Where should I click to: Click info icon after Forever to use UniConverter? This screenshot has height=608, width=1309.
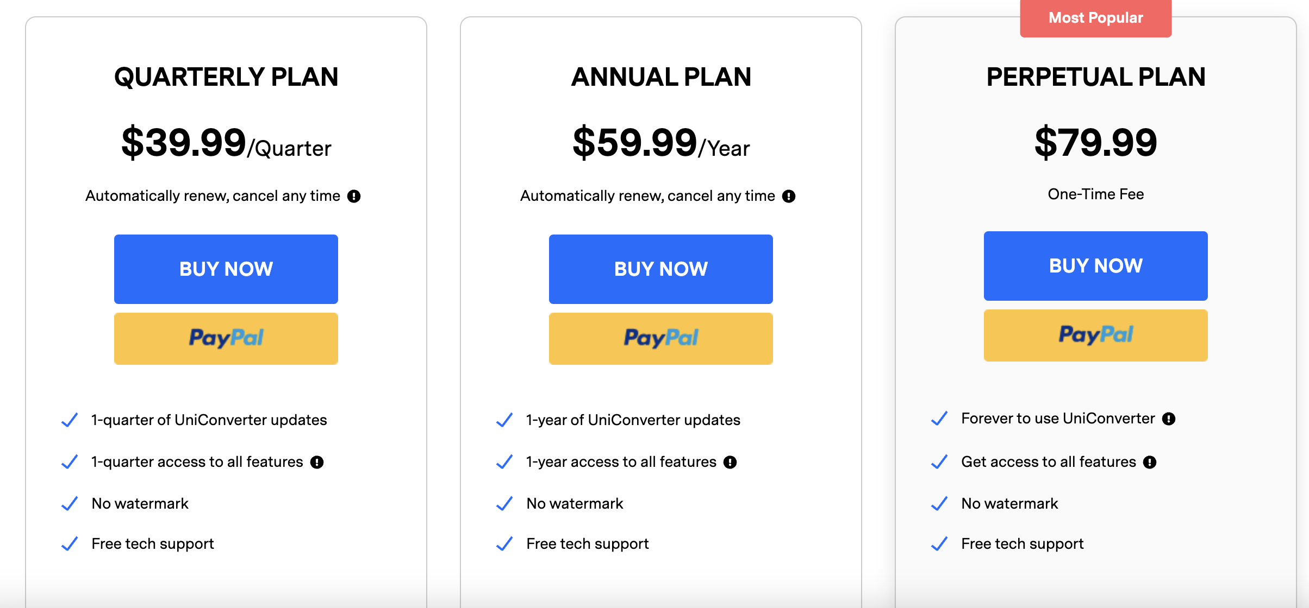(1169, 419)
